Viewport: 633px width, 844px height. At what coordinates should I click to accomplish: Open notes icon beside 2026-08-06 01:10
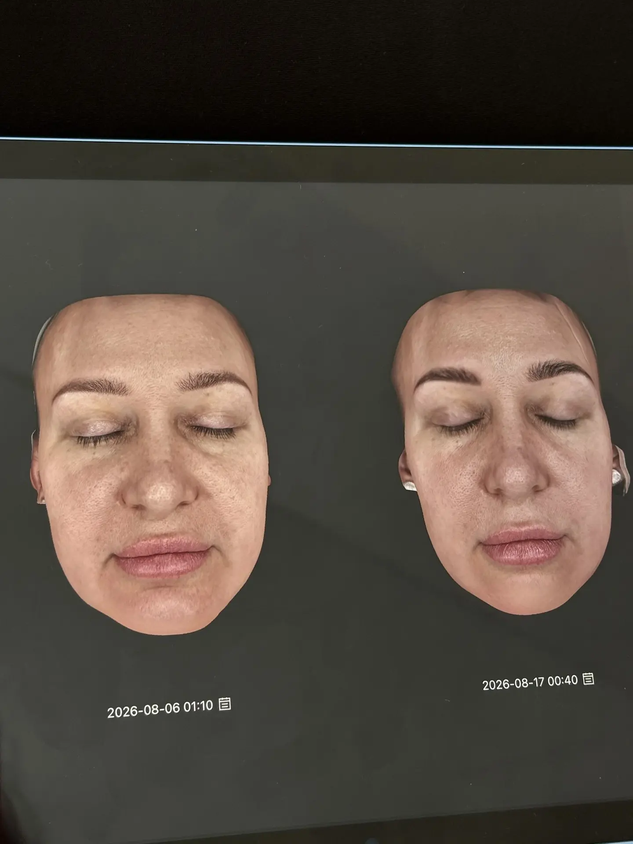[x=225, y=703]
